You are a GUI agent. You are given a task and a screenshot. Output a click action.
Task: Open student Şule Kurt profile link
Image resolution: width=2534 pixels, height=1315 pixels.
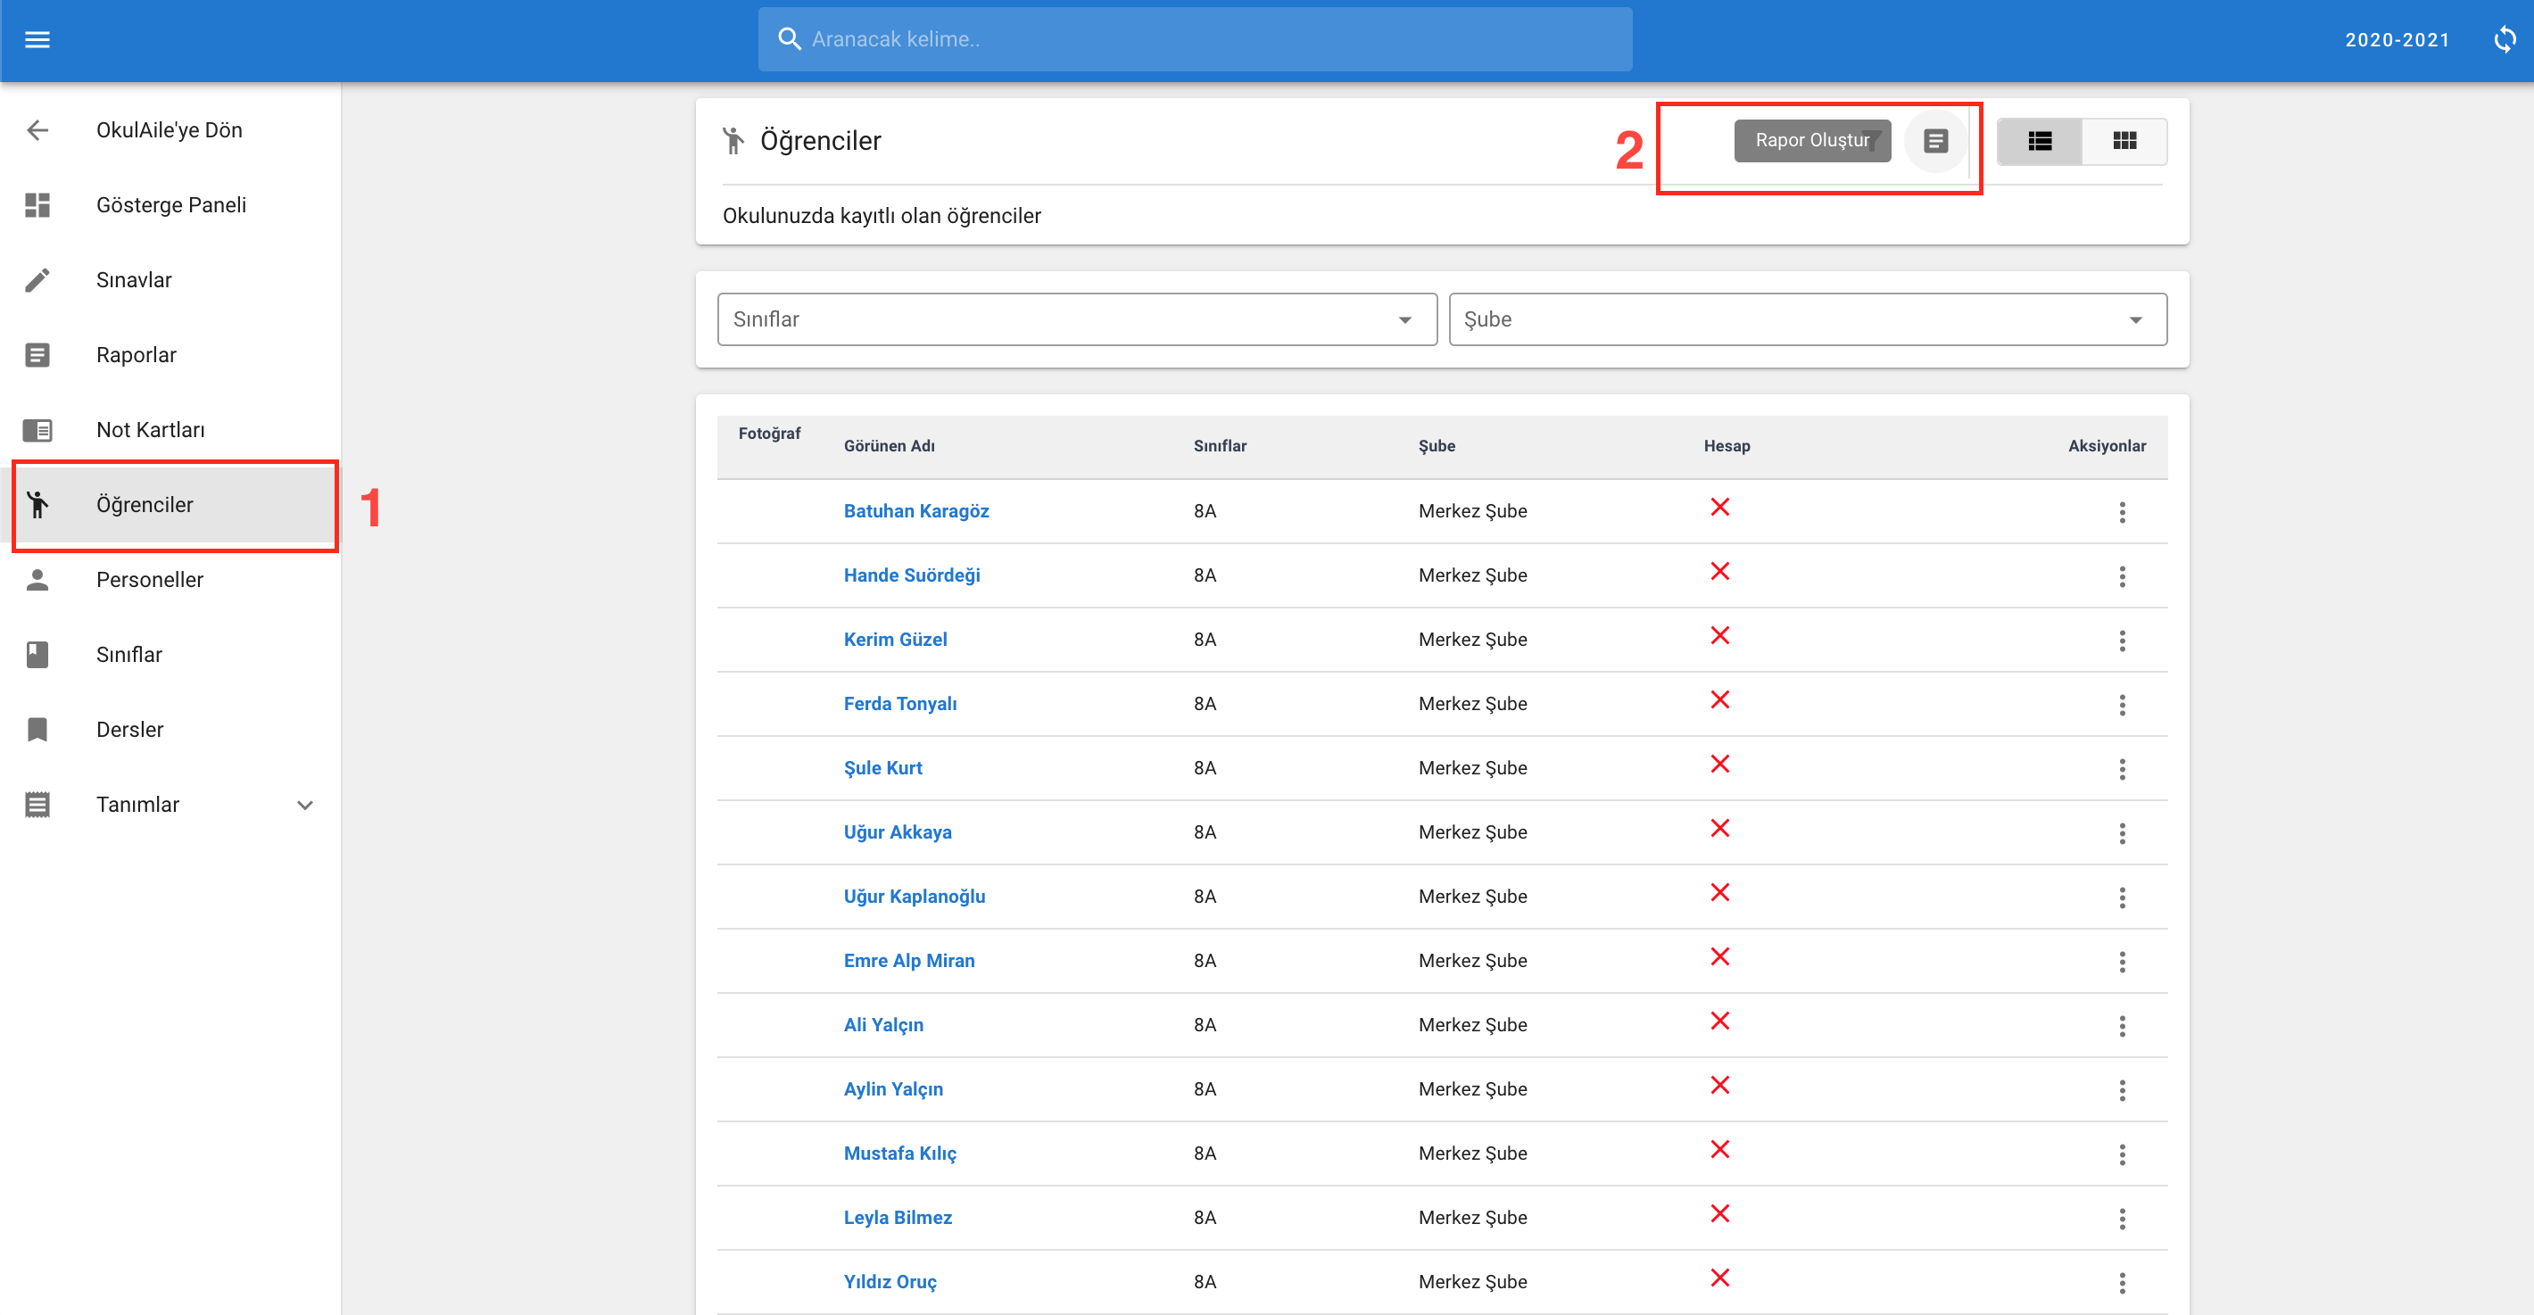[882, 768]
